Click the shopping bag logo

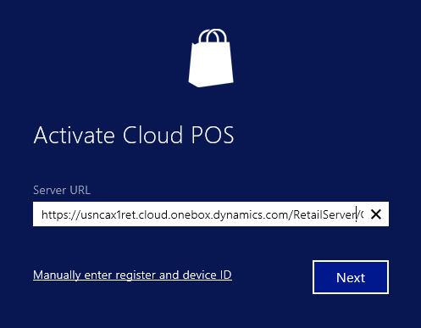[211, 58]
